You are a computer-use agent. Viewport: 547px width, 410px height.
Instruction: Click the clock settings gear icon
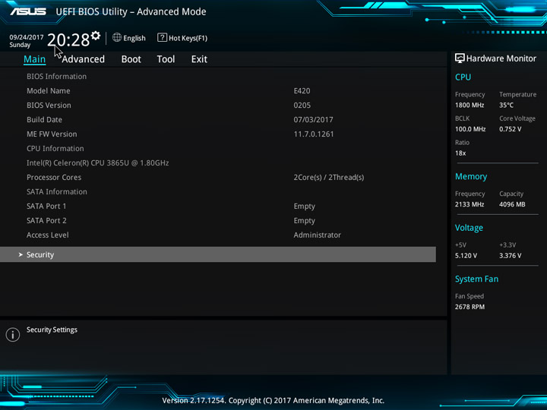pos(96,36)
